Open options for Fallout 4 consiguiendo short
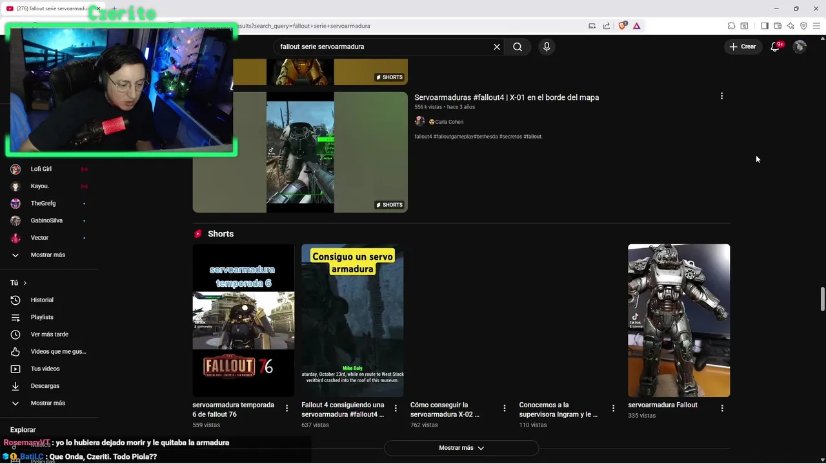Image resolution: width=826 pixels, height=464 pixels. [396, 408]
